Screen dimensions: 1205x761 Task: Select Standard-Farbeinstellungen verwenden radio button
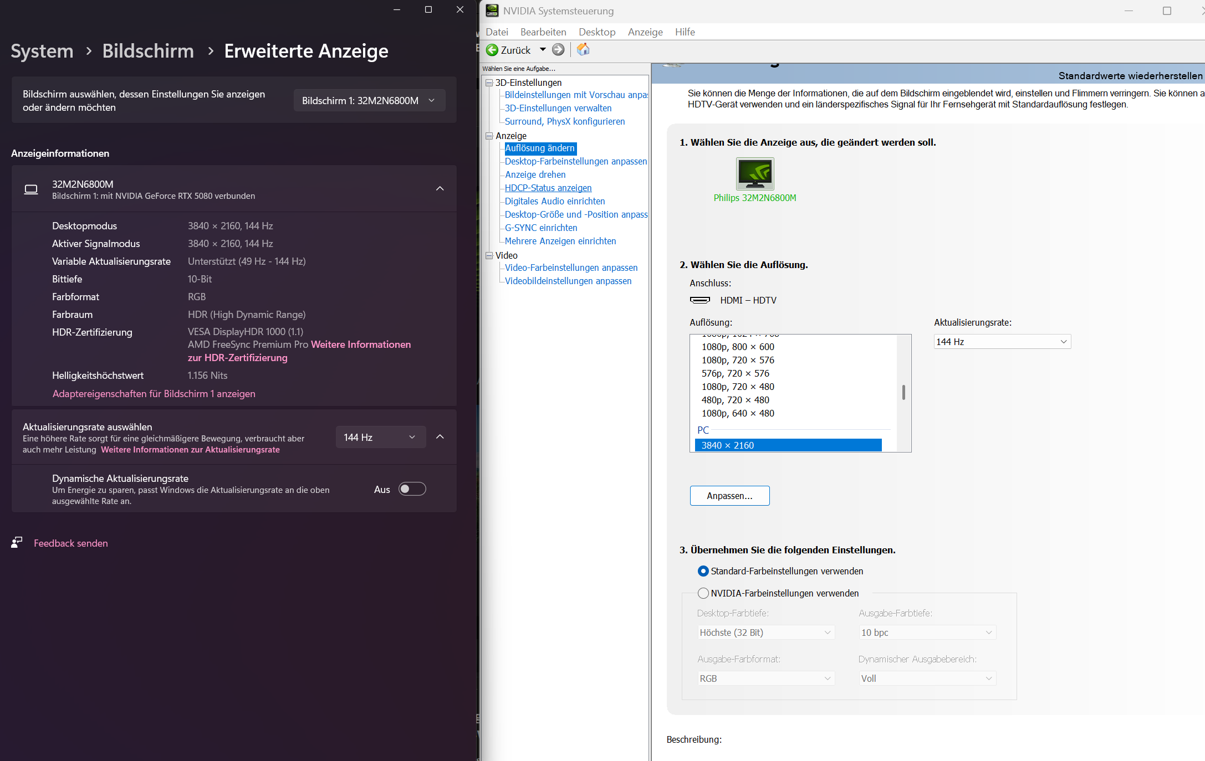pyautogui.click(x=703, y=571)
